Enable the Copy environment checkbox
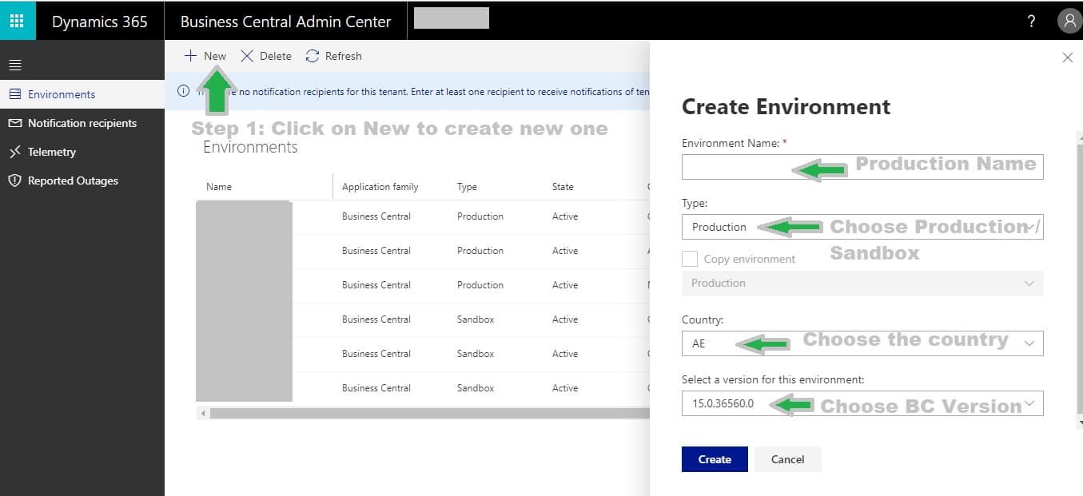The image size is (1083, 496). [x=689, y=258]
